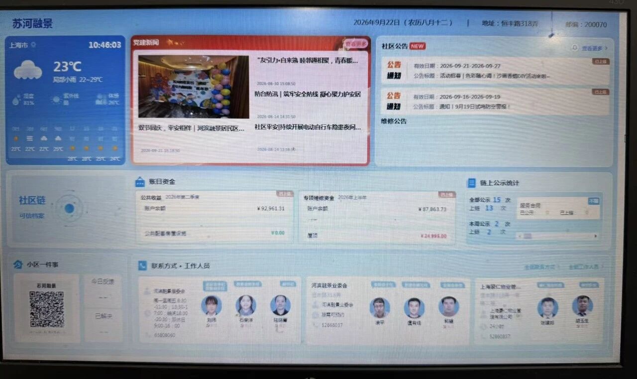Open the location gear icon next to 上海市

coord(33,45)
